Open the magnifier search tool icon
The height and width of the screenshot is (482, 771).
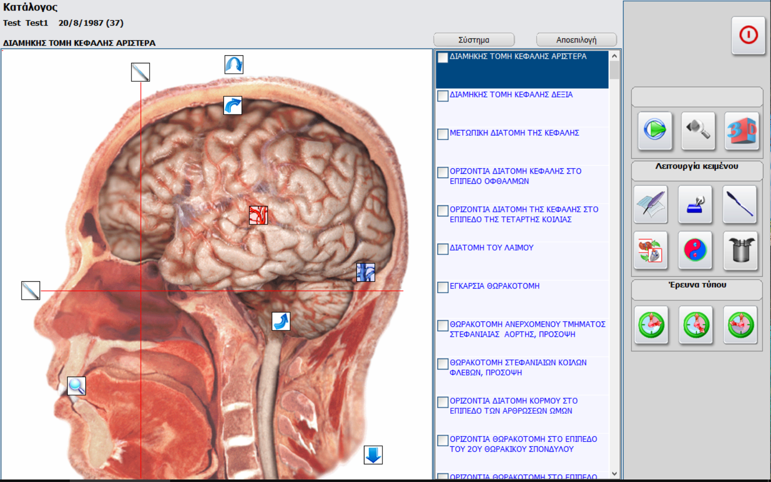[x=698, y=131]
